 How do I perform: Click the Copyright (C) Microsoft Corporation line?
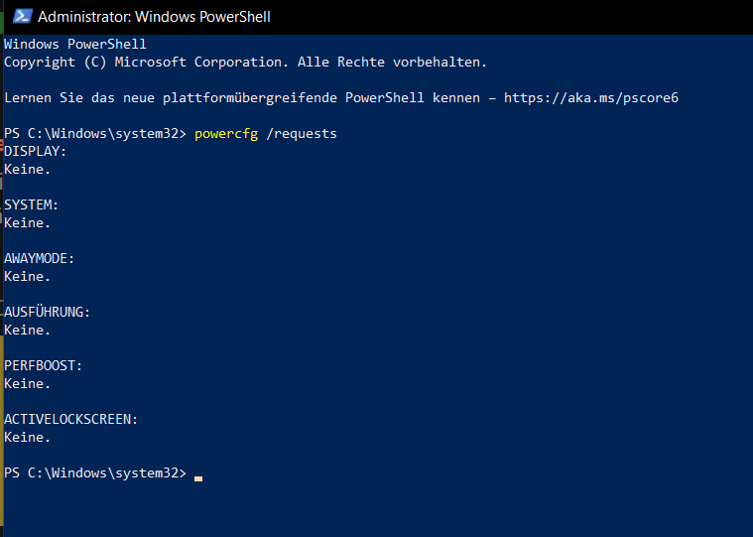(245, 63)
